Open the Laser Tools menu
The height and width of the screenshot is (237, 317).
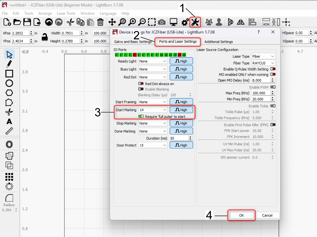(x=66, y=13)
